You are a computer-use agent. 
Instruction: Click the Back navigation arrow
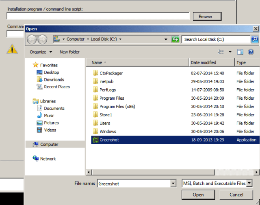pos(32,40)
